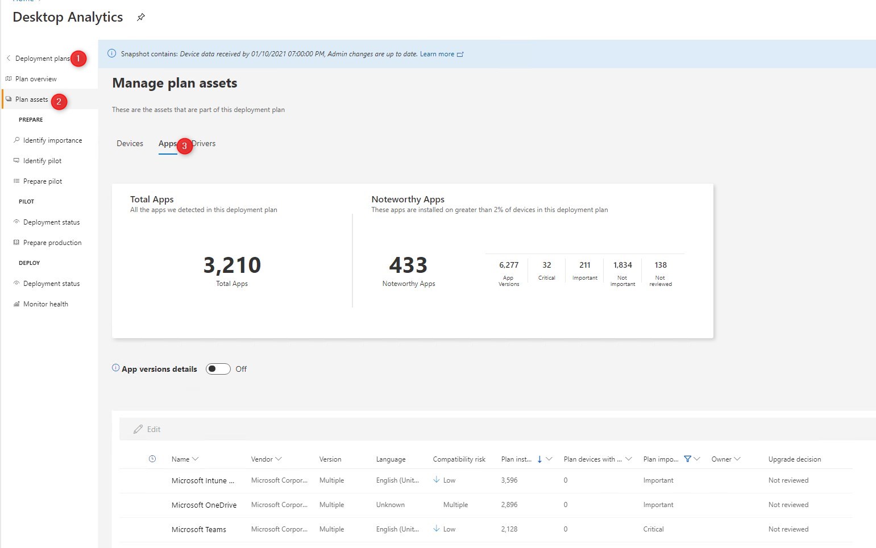This screenshot has height=548, width=876.
Task: Open the Learn more link
Action: [x=437, y=54]
